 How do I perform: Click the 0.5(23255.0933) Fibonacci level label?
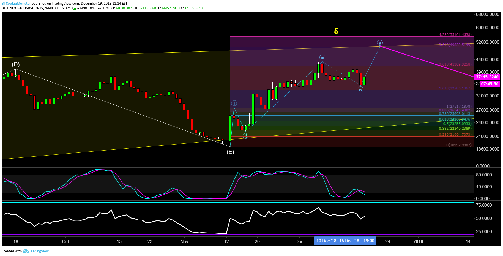(x=457, y=124)
